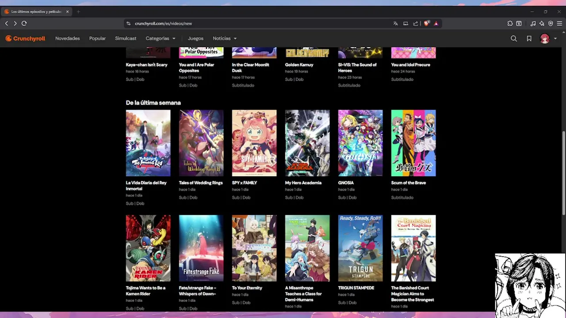This screenshot has width=566, height=318.
Task: Expand the Categorías dropdown
Action: coord(161,38)
